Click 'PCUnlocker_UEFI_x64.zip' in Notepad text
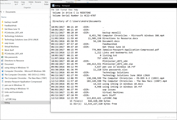 [118, 64]
